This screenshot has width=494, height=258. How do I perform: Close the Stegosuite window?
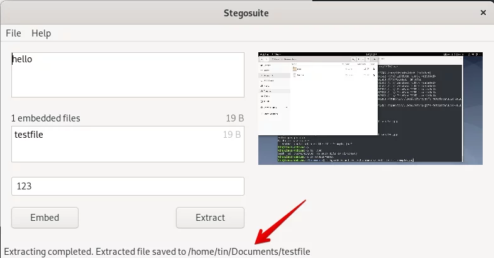[x=483, y=13]
